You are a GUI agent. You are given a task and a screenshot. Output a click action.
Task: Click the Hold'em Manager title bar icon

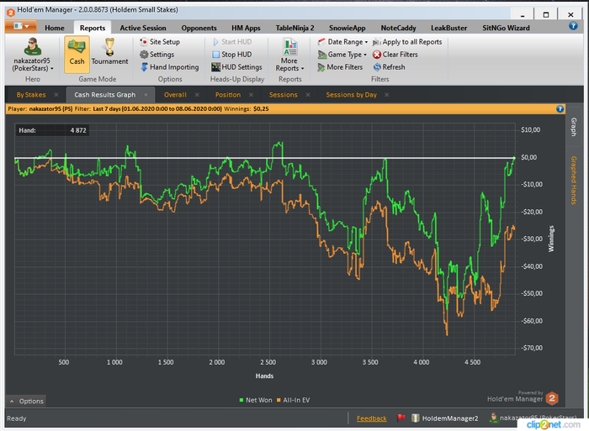click(x=10, y=13)
